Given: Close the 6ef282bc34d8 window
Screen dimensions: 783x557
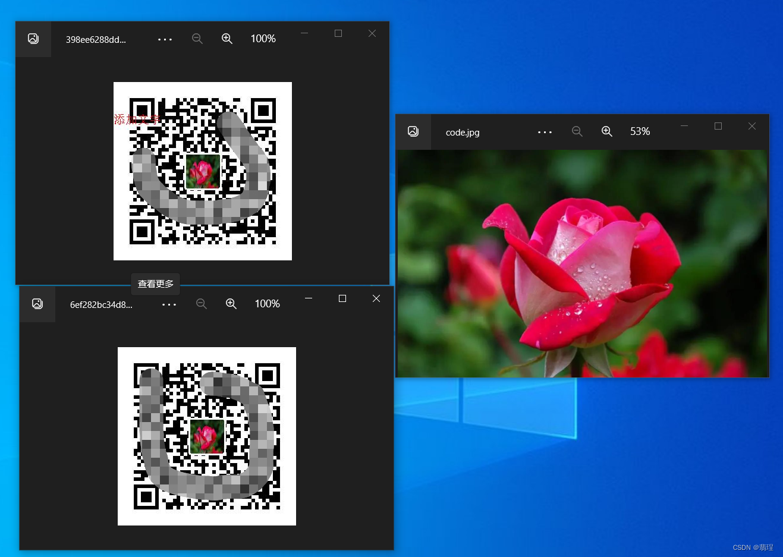Looking at the screenshot, I should click(376, 298).
